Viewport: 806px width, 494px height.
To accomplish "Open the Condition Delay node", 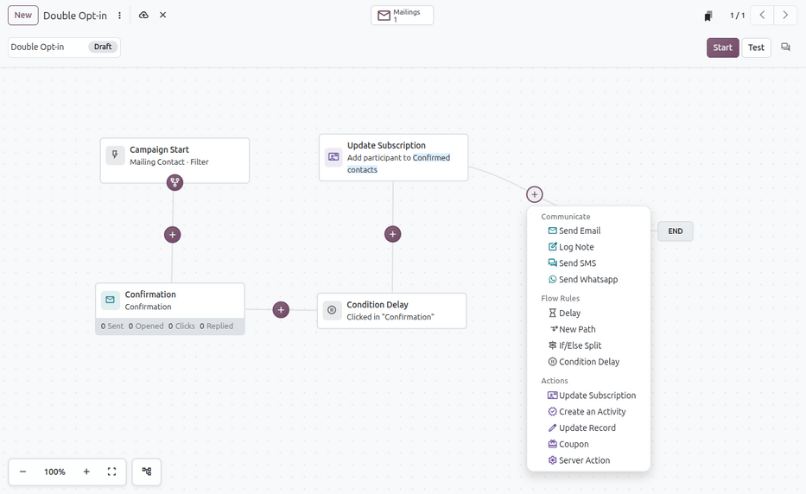I will coord(391,311).
